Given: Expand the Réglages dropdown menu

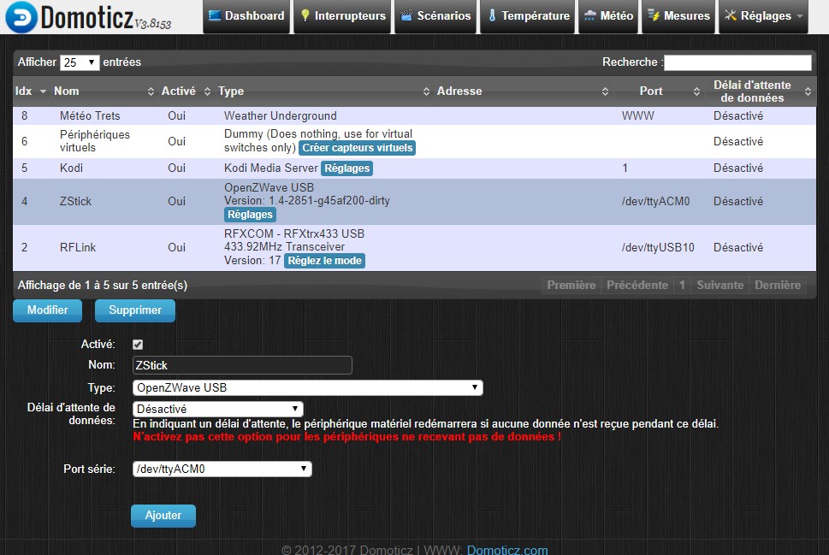Looking at the screenshot, I should pyautogui.click(x=763, y=16).
